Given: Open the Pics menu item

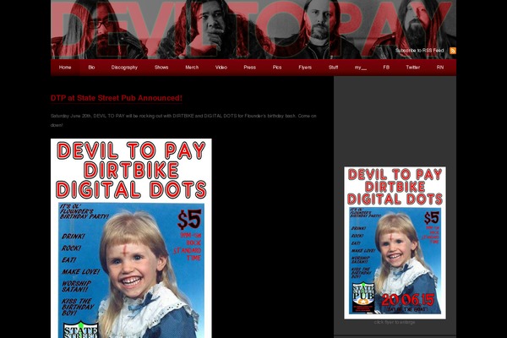Looking at the screenshot, I should click(277, 68).
